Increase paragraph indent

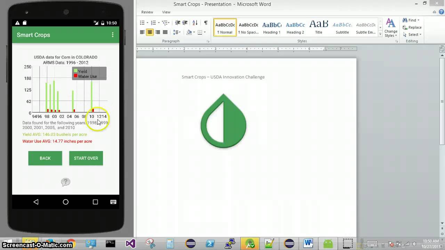click(x=185, y=23)
